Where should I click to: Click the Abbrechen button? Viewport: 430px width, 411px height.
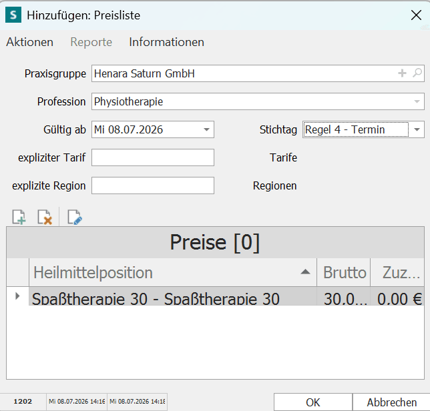click(391, 402)
